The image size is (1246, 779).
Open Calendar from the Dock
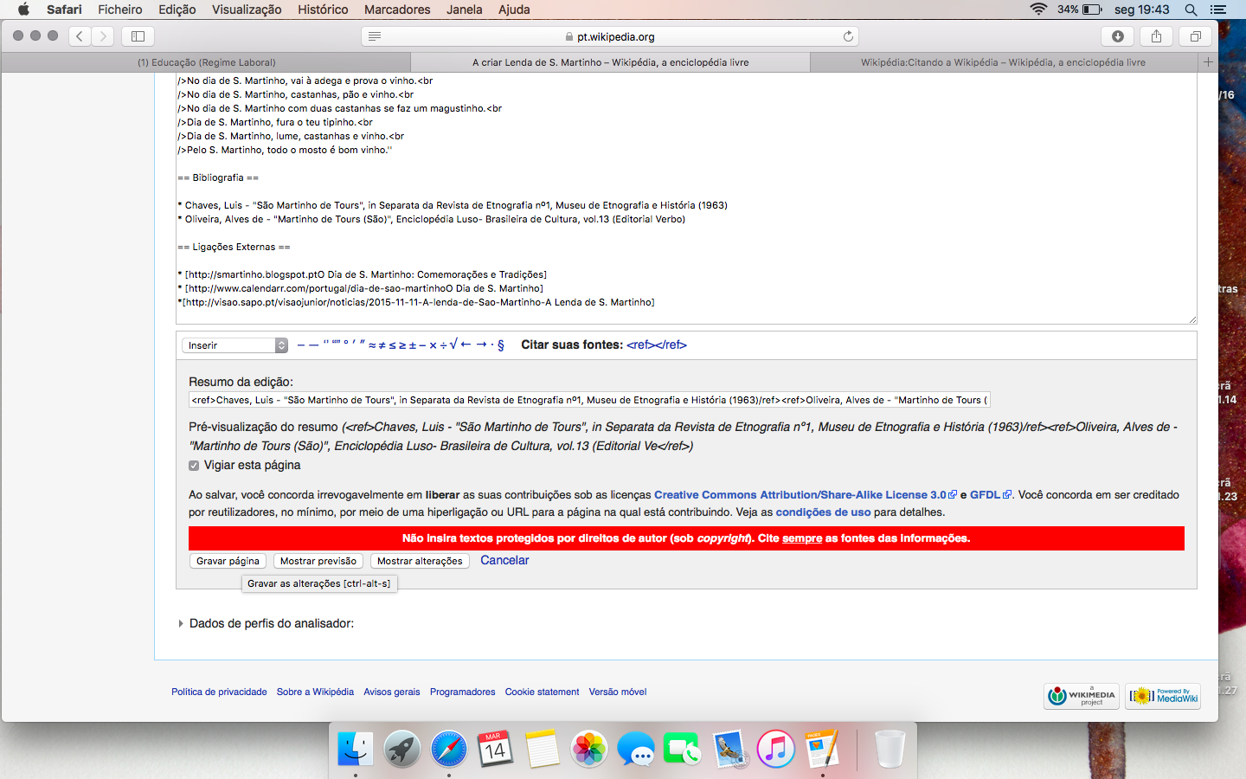pos(495,748)
